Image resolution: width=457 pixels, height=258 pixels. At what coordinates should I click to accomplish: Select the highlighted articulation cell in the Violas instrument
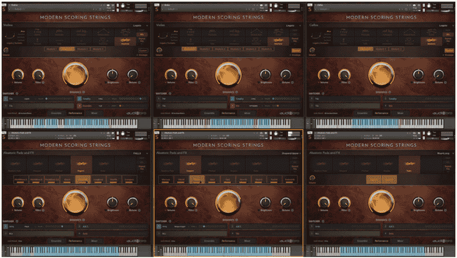point(278,41)
